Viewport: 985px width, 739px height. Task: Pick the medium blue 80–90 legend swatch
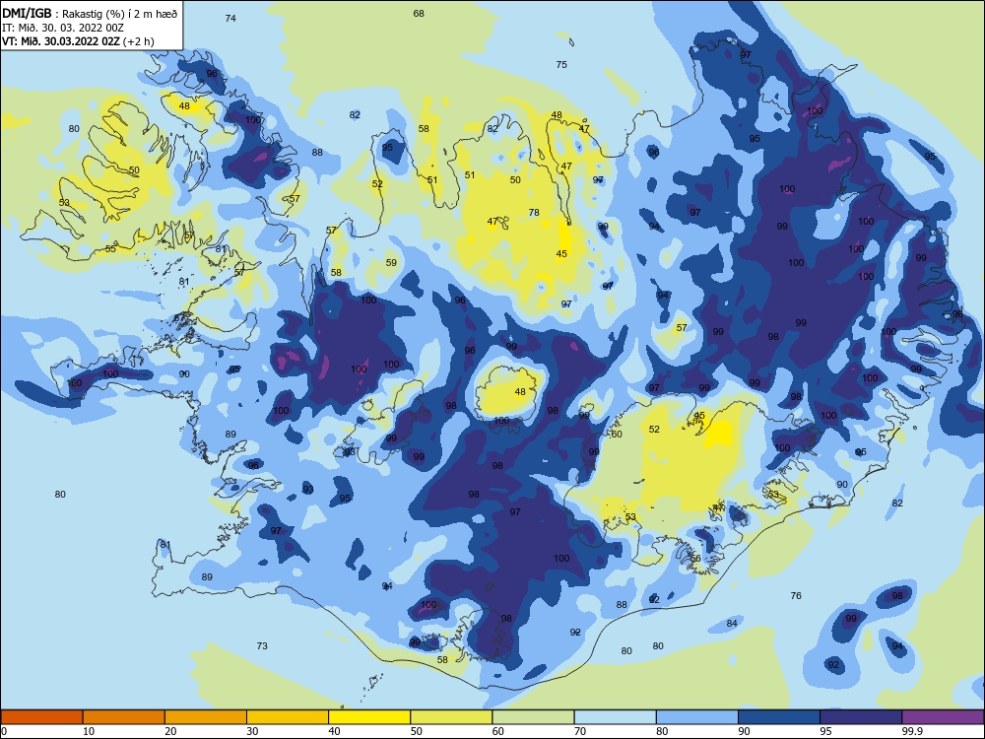tap(697, 717)
